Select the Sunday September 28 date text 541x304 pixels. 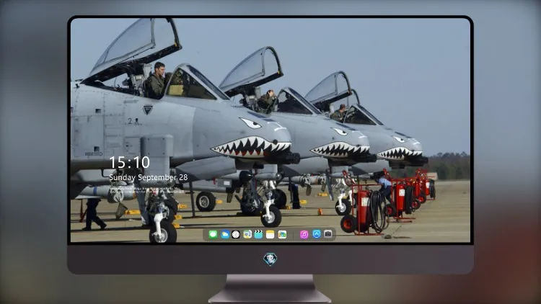(149, 177)
